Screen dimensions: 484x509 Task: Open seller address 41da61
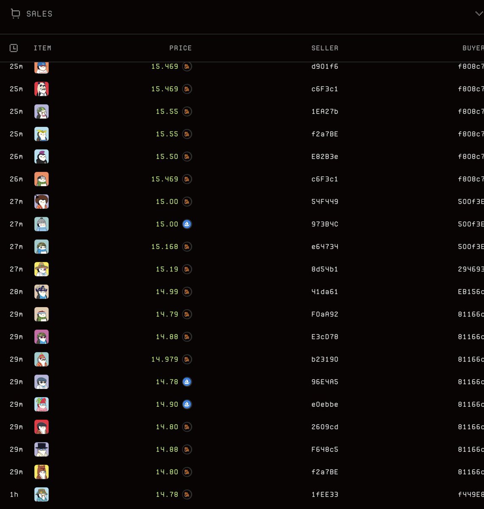tap(325, 292)
